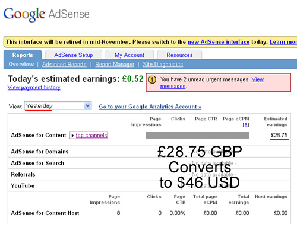
Task: Select the Overview sub-tab
Action: (x=21, y=64)
